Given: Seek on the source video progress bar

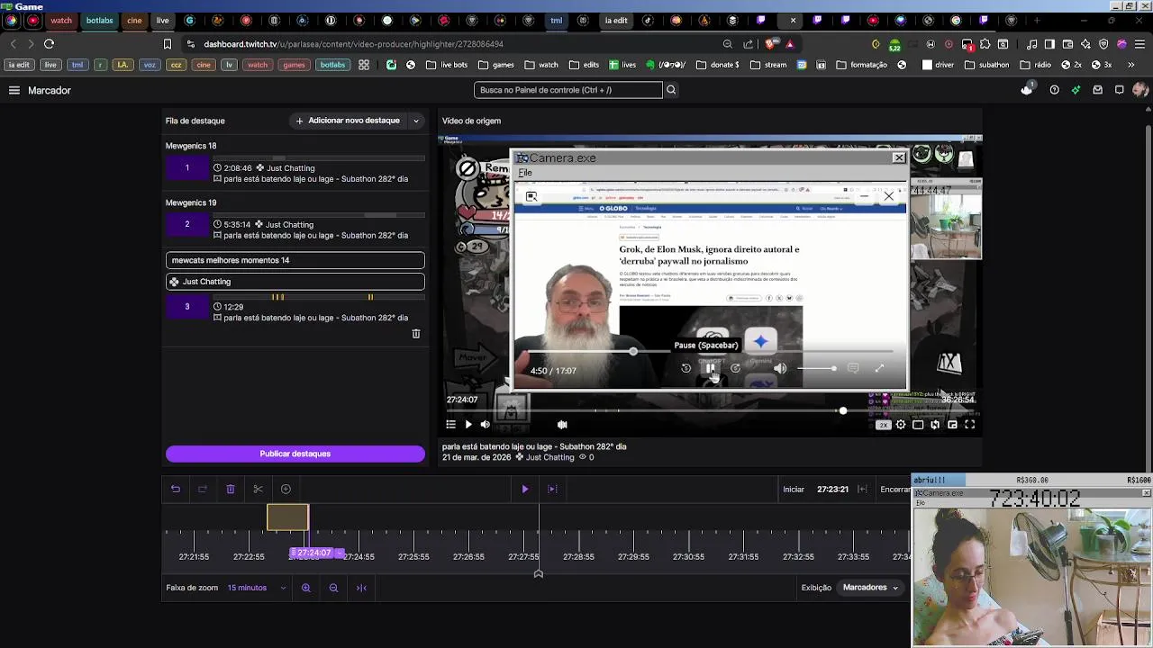Looking at the screenshot, I should pyautogui.click(x=710, y=411).
